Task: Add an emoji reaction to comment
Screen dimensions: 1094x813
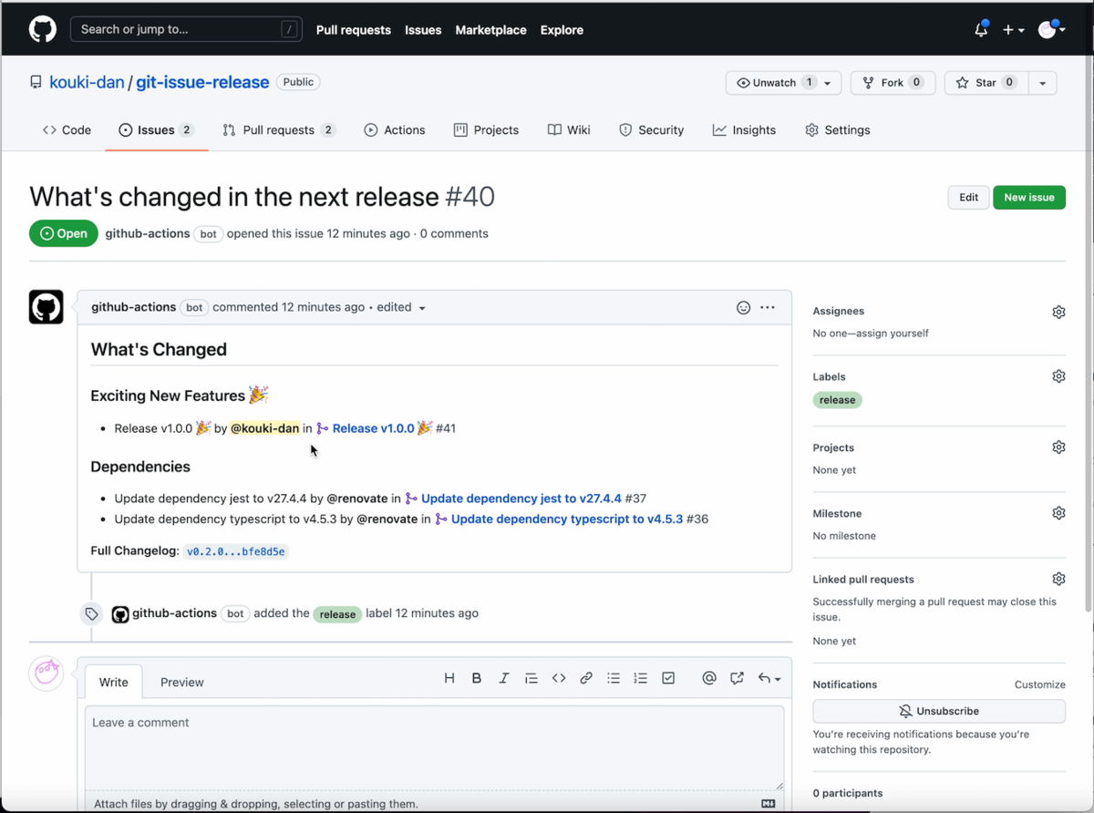Action: tap(743, 308)
